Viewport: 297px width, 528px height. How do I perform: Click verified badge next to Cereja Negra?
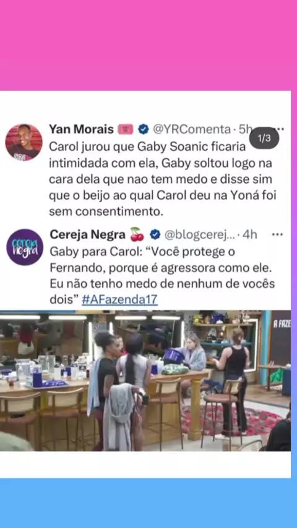point(155,234)
